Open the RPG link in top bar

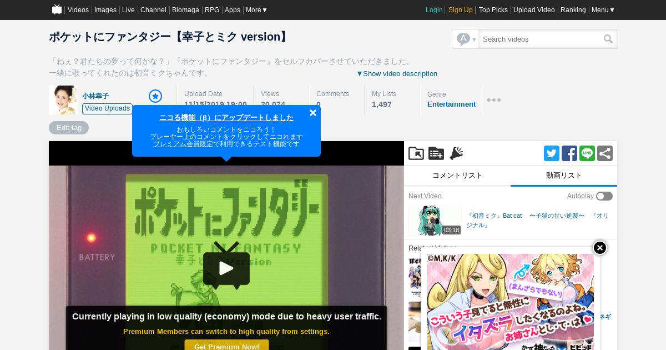point(212,10)
